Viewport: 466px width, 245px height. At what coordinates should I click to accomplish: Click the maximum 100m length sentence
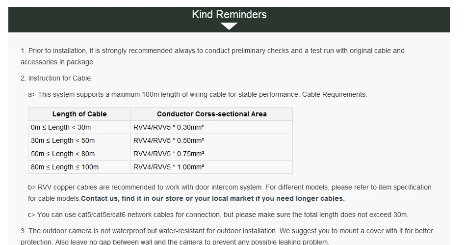[197, 94]
